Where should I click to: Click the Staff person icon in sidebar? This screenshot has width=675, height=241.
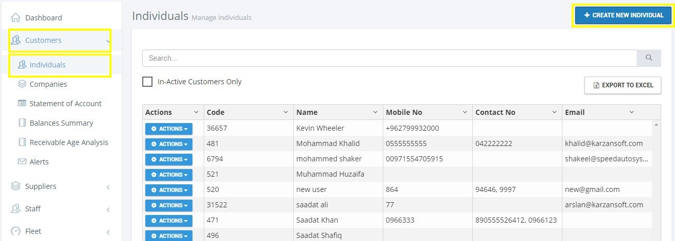[x=15, y=209]
